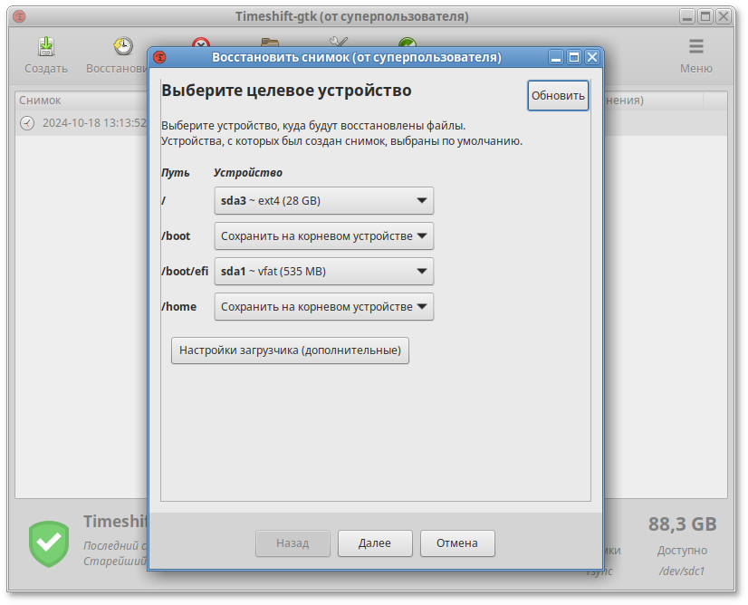
Task: Close the Восстановить снимок dialog
Action: click(591, 57)
